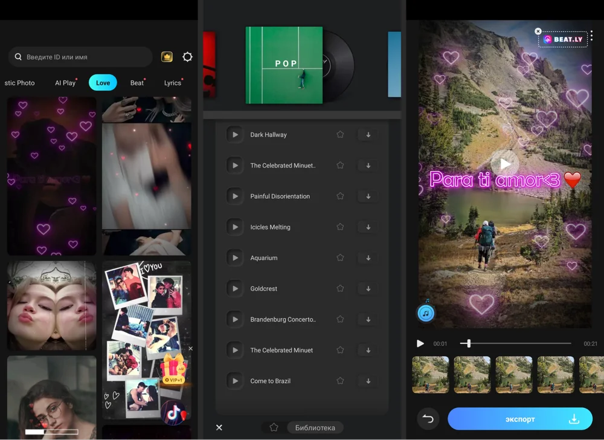This screenshot has width=604, height=440.
Task: Favorite the Aquarium track with star
Action: [340, 257]
